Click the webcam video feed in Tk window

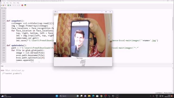(x=83, y=35)
